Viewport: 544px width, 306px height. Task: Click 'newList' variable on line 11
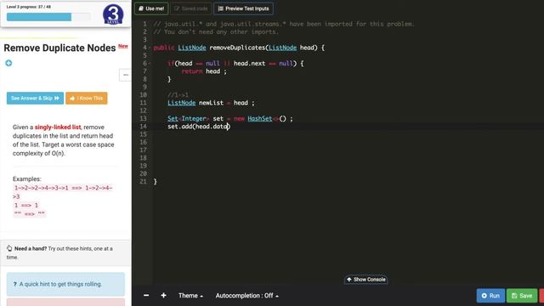click(x=211, y=103)
